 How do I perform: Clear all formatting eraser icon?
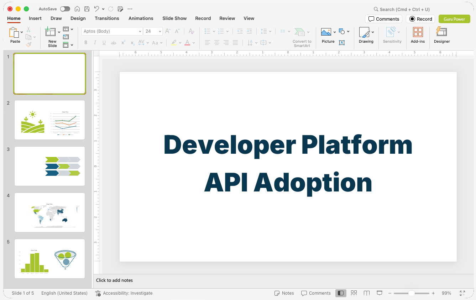click(192, 31)
